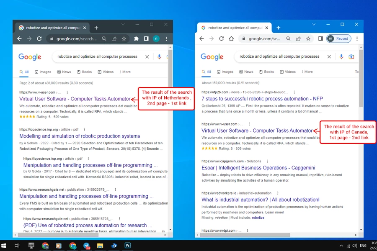The height and width of the screenshot is (251, 377).
Task: Open File Explorer from taskbar
Action: point(100,246)
